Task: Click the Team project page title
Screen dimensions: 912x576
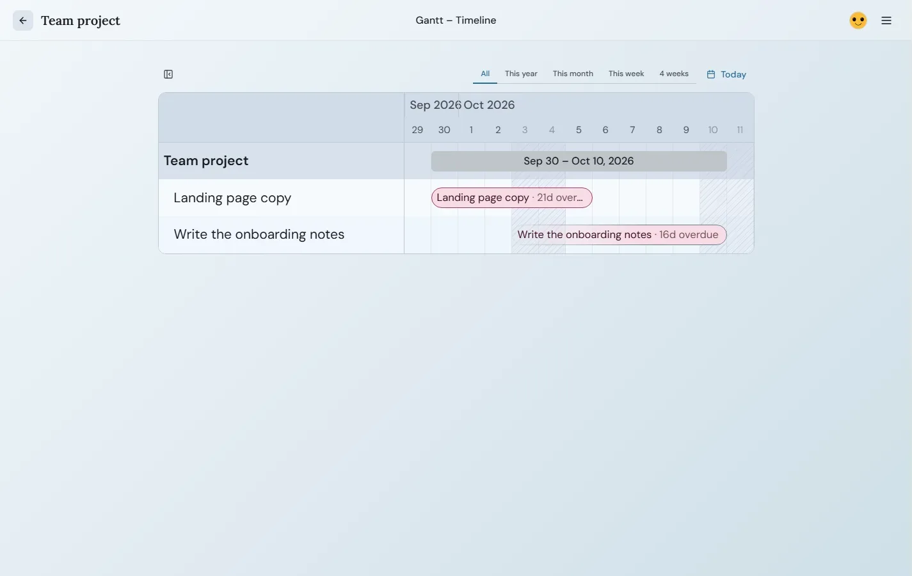Action: click(81, 20)
